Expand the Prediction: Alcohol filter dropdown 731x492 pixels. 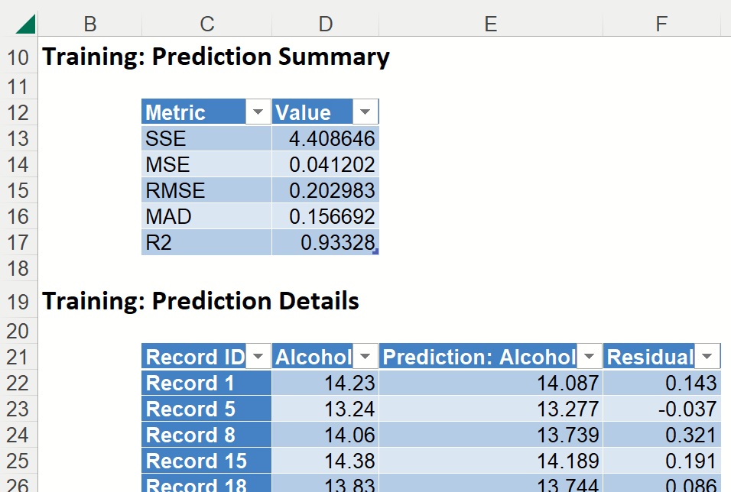tap(589, 357)
